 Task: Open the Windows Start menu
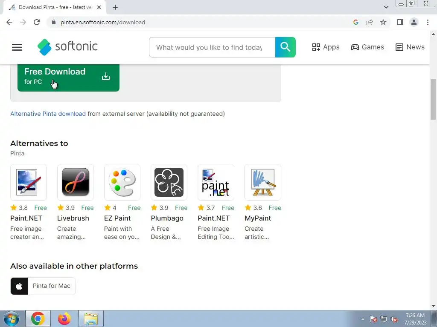pos(12,318)
